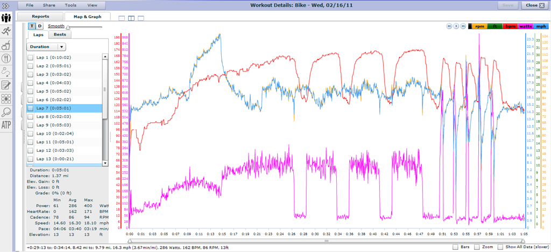Click the ATP sidebar icon
Viewport: 551px width, 252px height.
pos(6,125)
